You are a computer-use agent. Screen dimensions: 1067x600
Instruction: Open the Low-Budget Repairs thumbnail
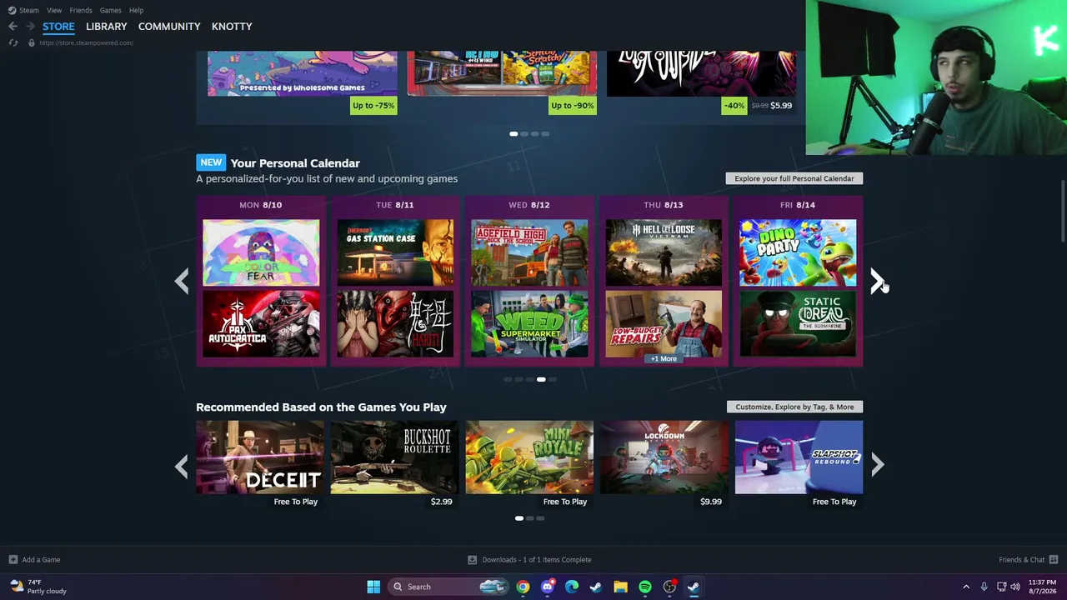(x=664, y=323)
